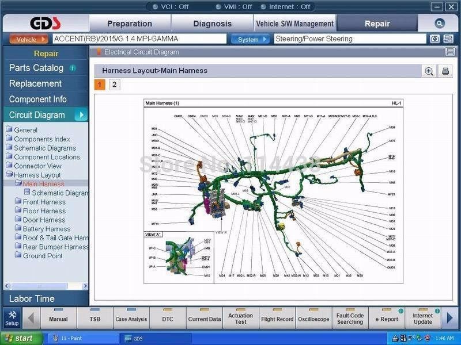Open Current Data

[x=205, y=319]
